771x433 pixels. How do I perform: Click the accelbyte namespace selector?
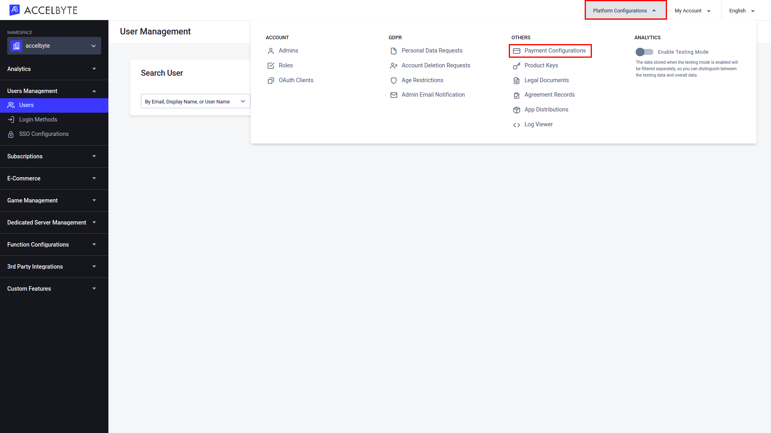(54, 45)
